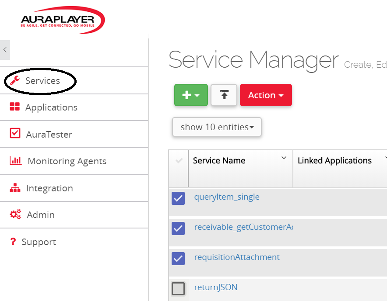Uncheck the requisitionAttachment checkbox

(x=178, y=258)
